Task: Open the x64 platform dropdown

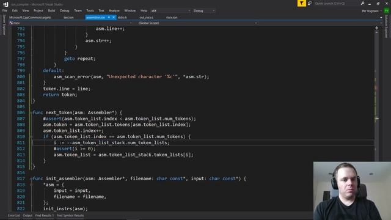Action: pos(170,11)
